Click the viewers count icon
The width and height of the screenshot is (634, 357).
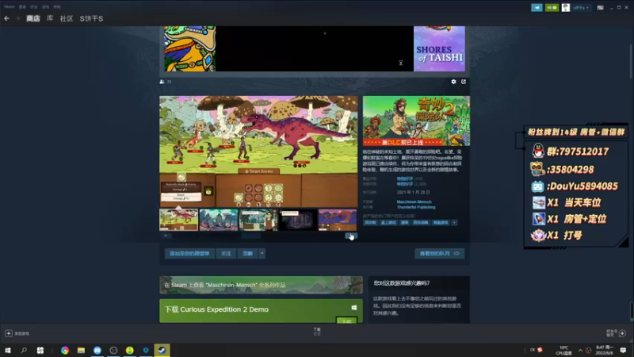pyautogui.click(x=162, y=82)
